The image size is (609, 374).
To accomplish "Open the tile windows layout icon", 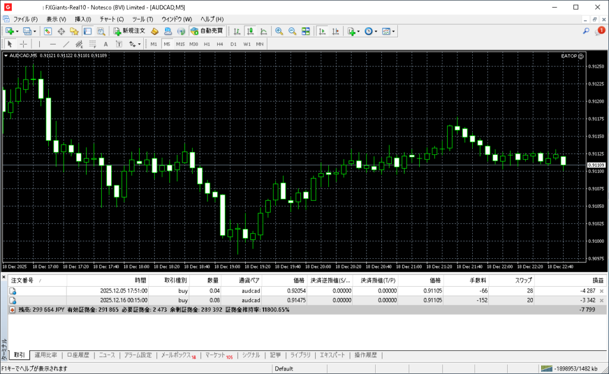I will click(x=306, y=31).
